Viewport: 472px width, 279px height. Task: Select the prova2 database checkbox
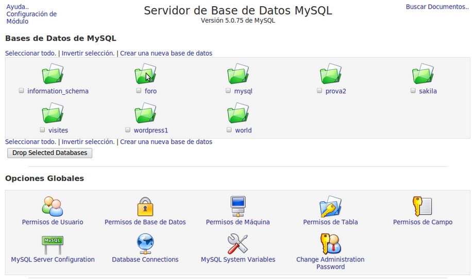pos(319,91)
